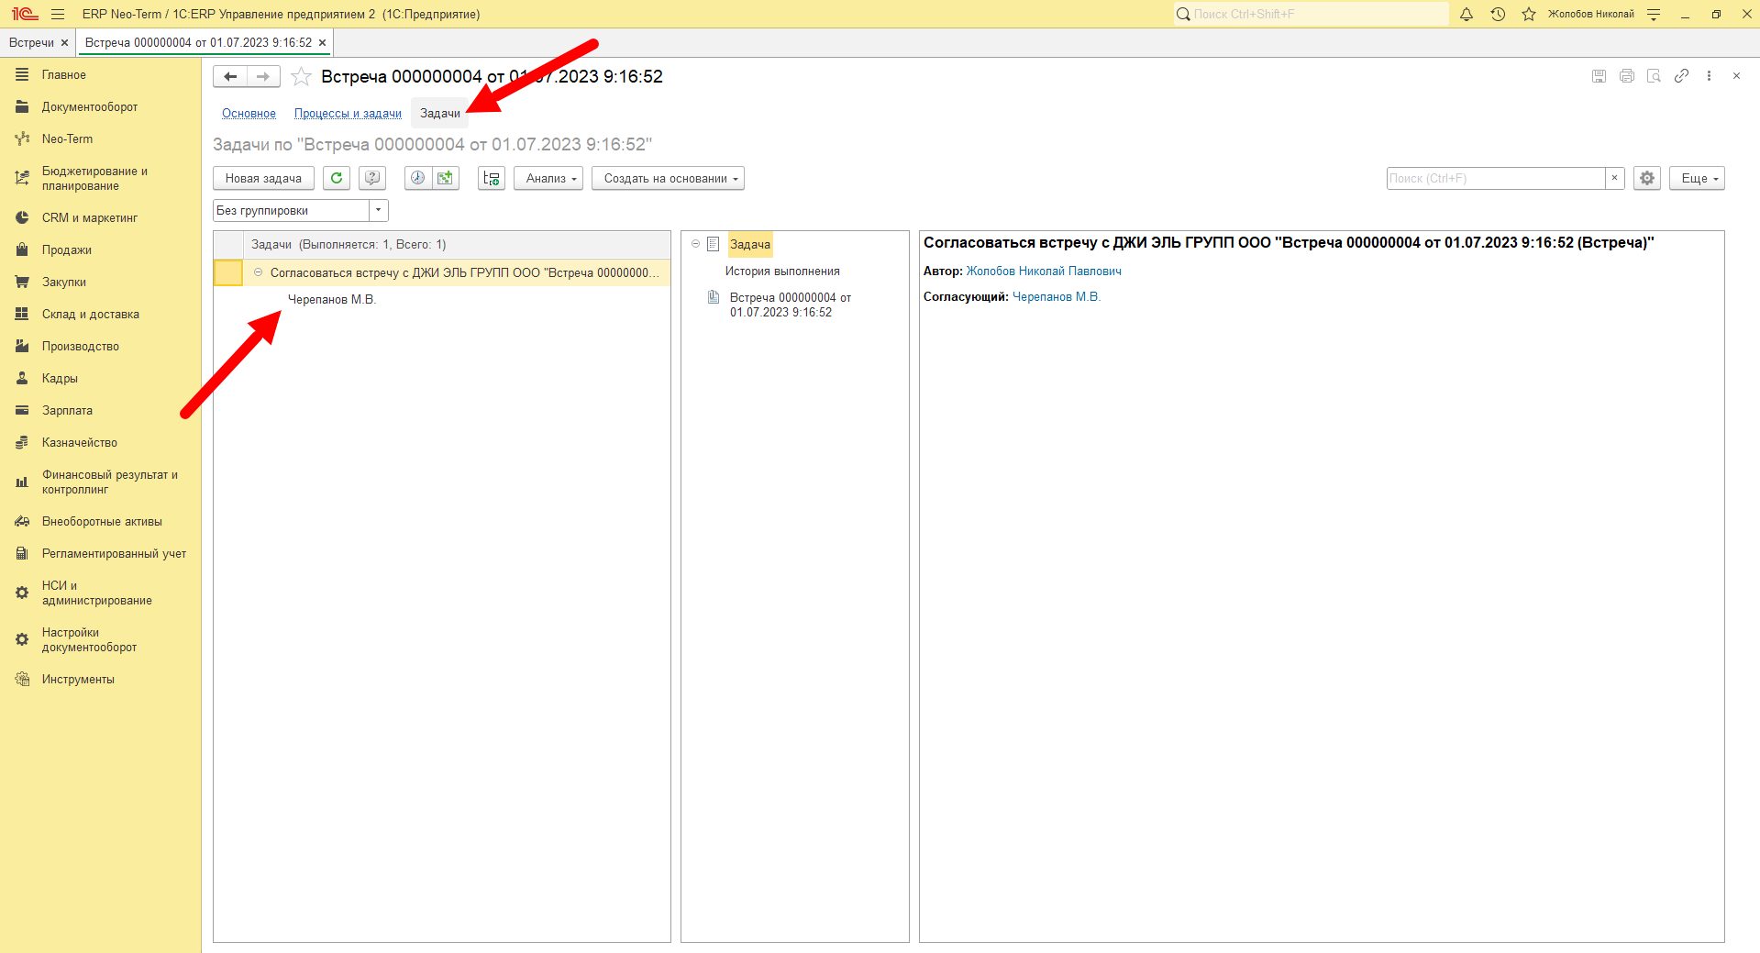Select the Задачи tab

(440, 114)
